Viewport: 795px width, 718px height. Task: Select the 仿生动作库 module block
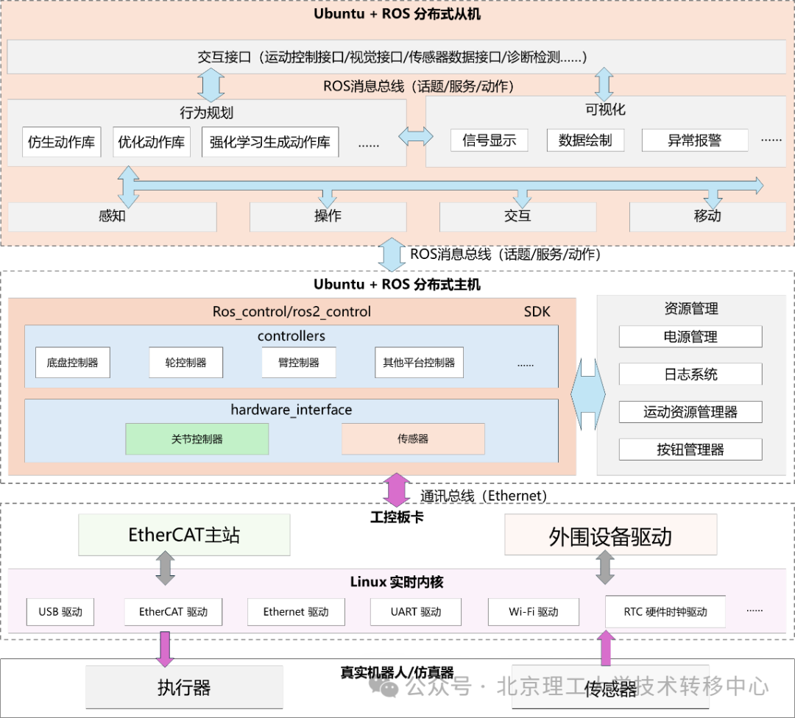pyautogui.click(x=61, y=142)
